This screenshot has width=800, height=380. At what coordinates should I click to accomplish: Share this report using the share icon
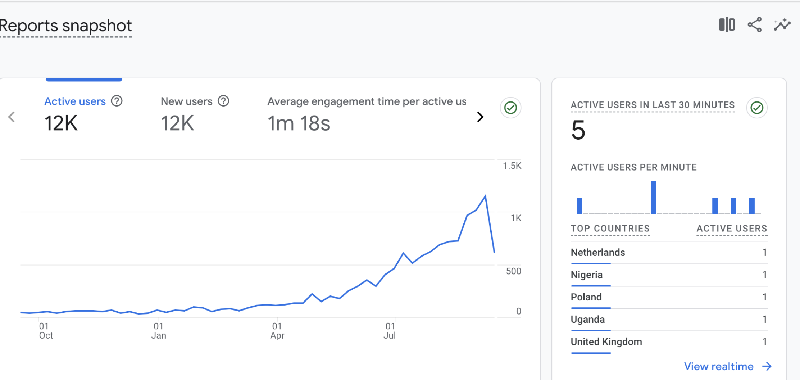[x=754, y=24]
